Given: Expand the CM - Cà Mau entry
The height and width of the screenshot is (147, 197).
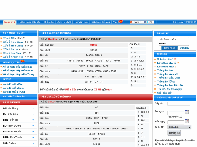Looking at the screenshot, I should (x=33, y=143).
